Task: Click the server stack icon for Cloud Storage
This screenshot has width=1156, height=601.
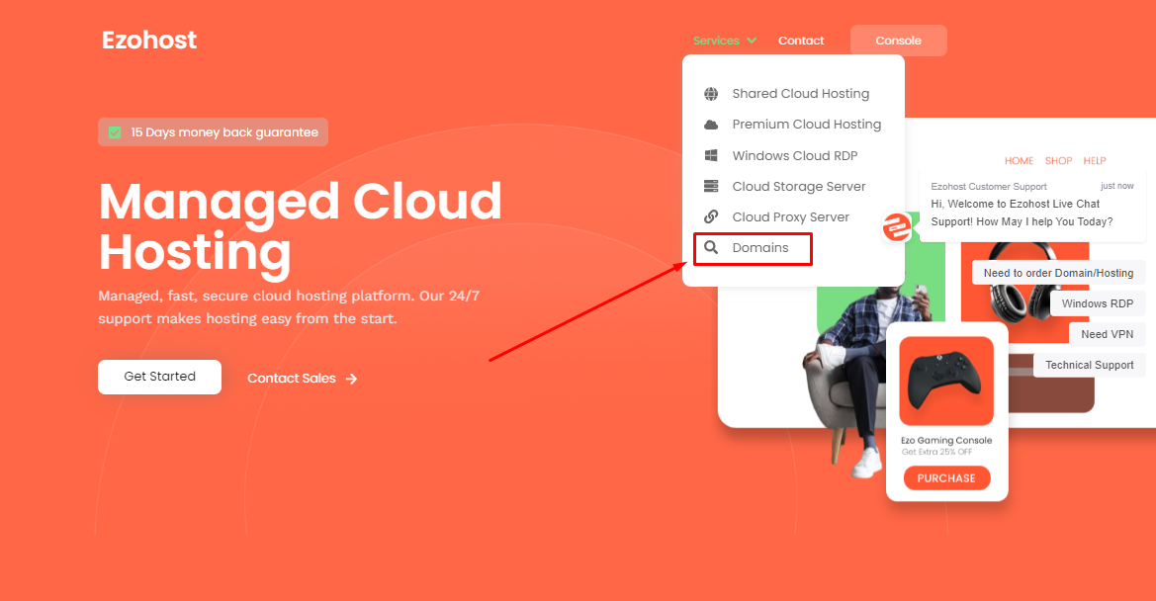Action: point(711,187)
